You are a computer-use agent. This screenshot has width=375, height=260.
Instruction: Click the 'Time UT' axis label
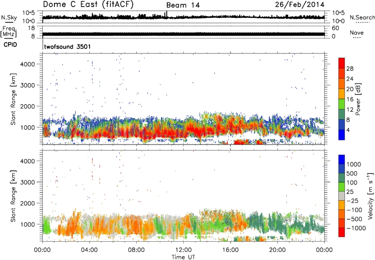(183, 257)
